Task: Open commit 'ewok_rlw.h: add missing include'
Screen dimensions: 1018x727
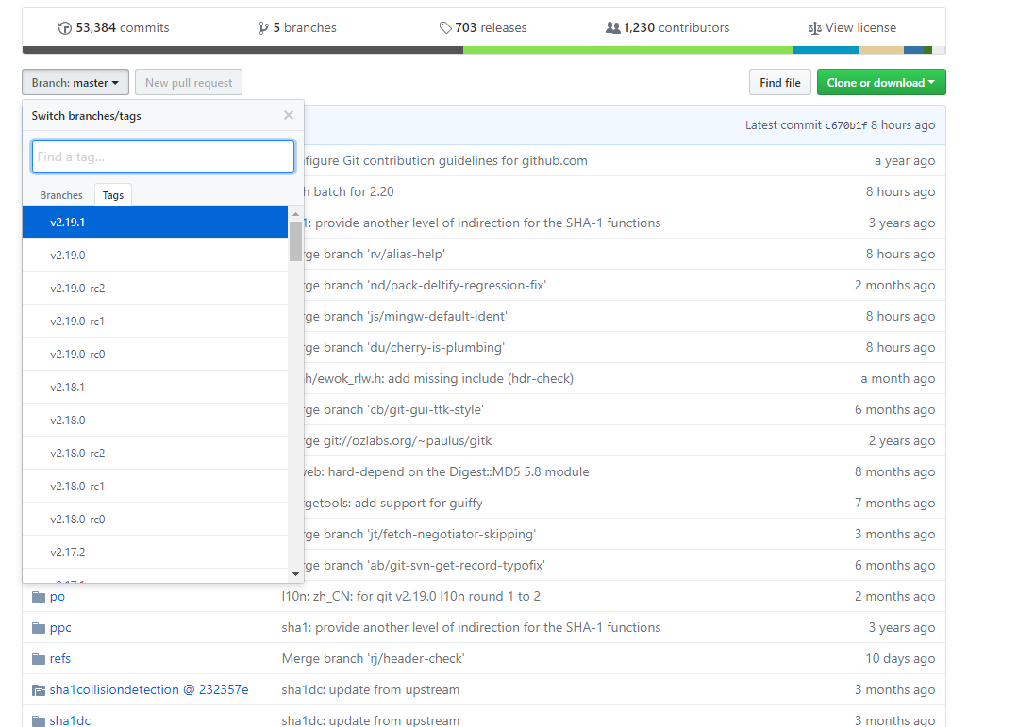Action: click(x=439, y=378)
